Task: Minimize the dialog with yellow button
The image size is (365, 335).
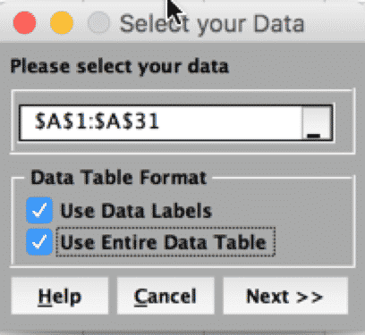Action: (62, 22)
